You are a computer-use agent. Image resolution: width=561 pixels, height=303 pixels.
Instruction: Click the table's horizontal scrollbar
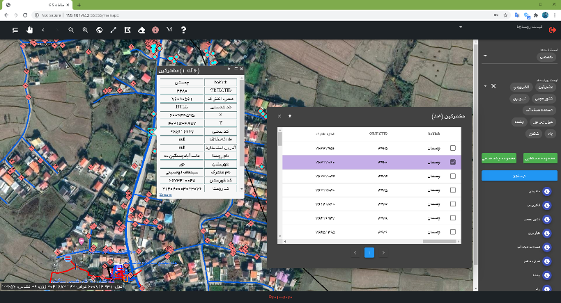click(439, 241)
